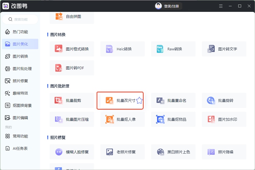Viewport: 255px width, 170px height.
Task: Click the 图片批处理 section heading
Action: (x=60, y=86)
